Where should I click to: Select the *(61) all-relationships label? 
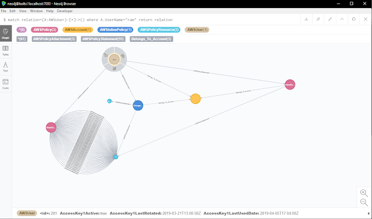[22, 39]
